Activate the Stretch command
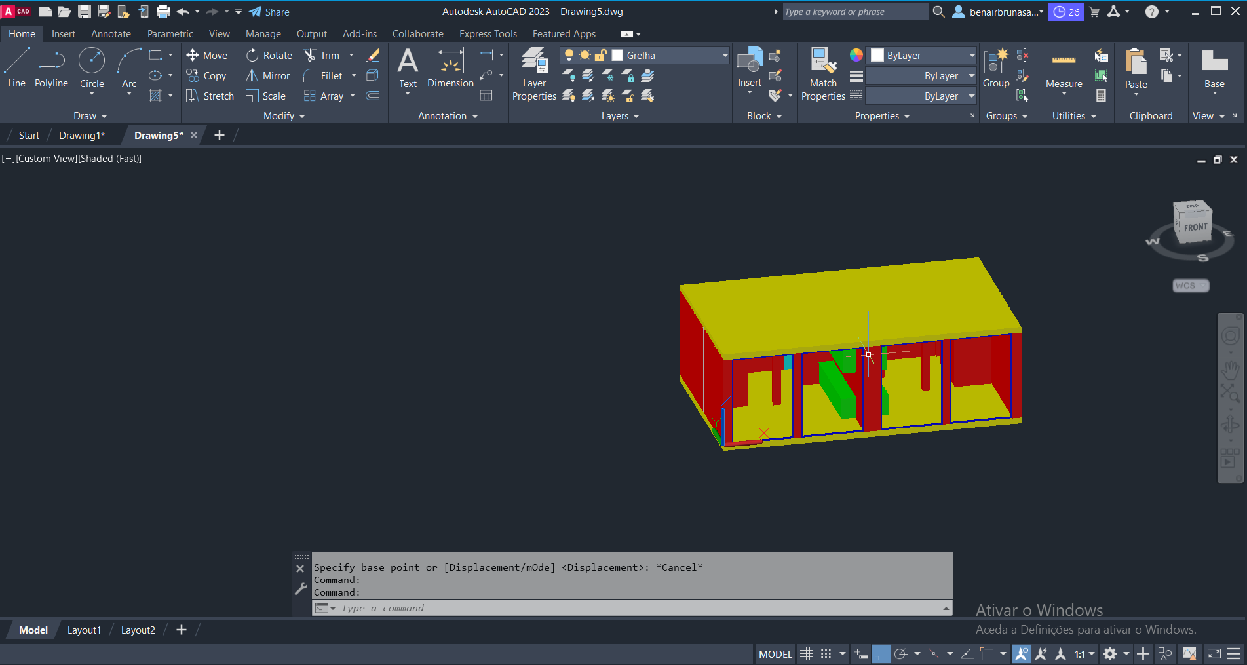Screen dimensions: 1247x665 click(210, 96)
